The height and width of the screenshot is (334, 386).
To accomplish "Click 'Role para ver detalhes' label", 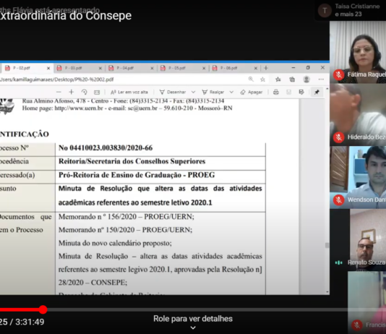I will pyautogui.click(x=193, y=319).
